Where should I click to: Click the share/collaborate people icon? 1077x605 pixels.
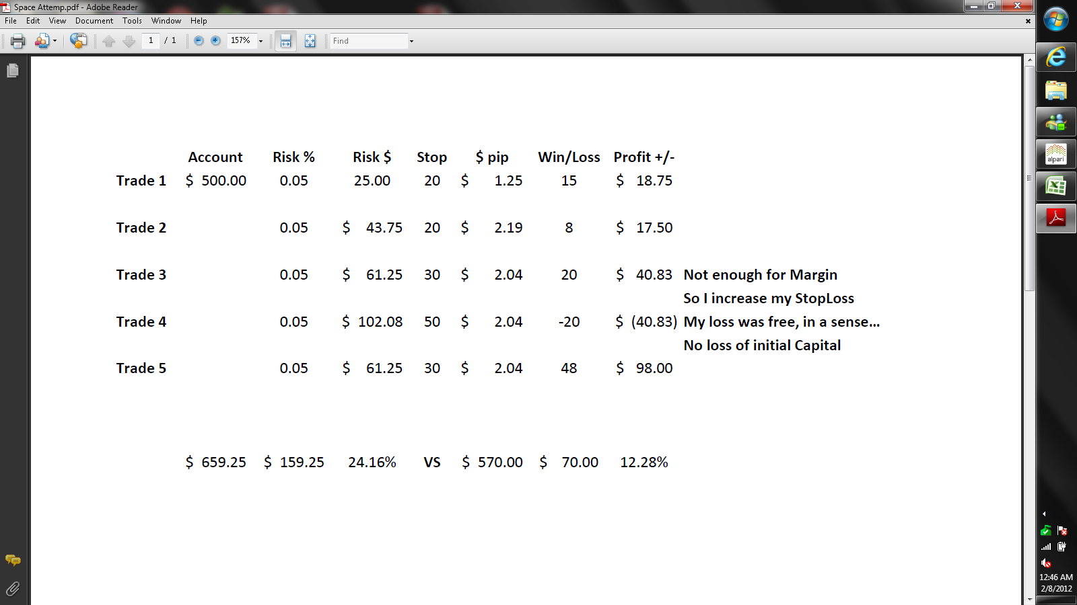[x=42, y=41]
